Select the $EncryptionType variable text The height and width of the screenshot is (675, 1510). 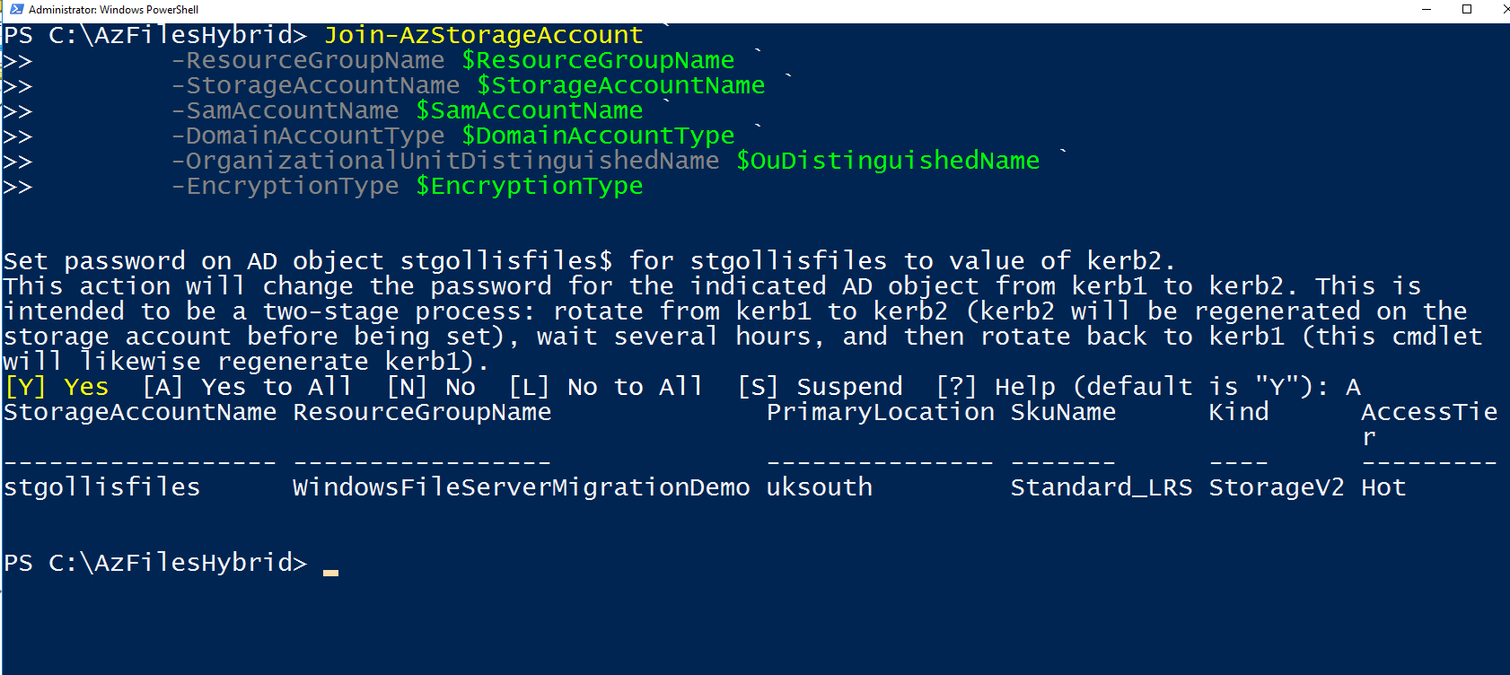point(531,186)
